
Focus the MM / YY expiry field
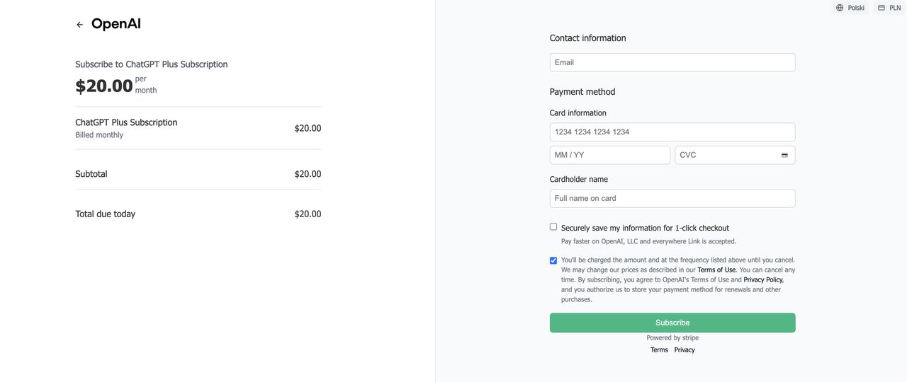coord(610,155)
